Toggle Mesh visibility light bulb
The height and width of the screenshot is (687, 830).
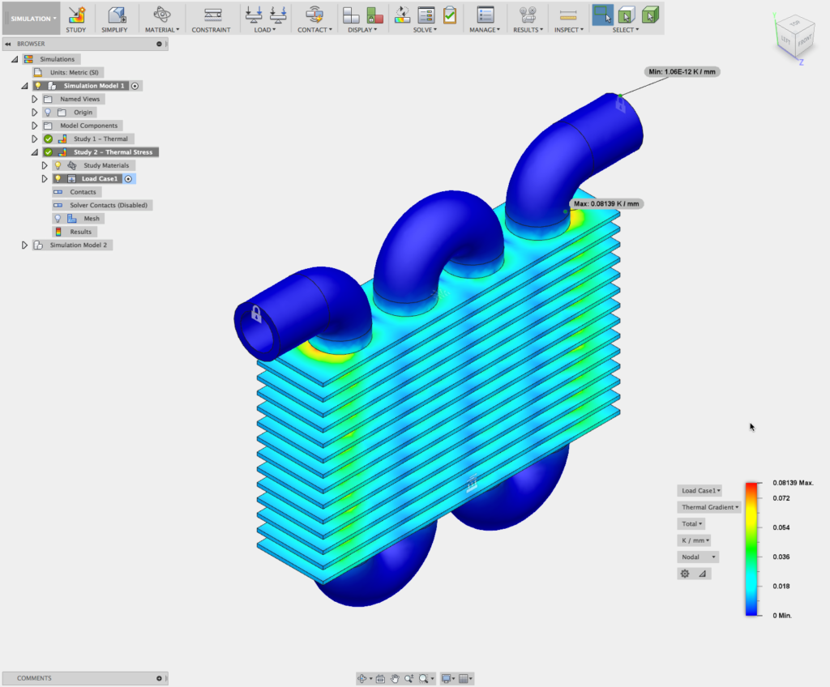(58, 219)
